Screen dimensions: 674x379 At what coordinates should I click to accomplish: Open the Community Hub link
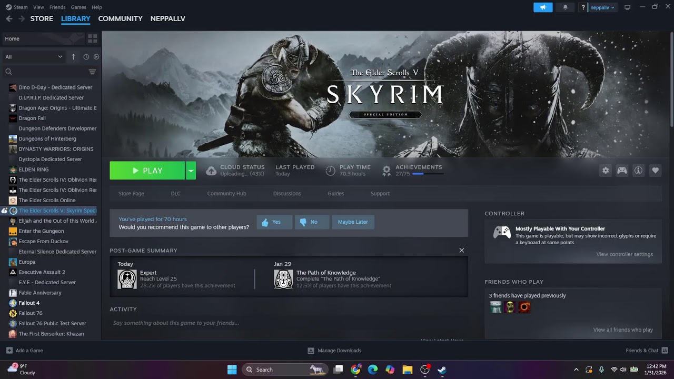[226, 193]
